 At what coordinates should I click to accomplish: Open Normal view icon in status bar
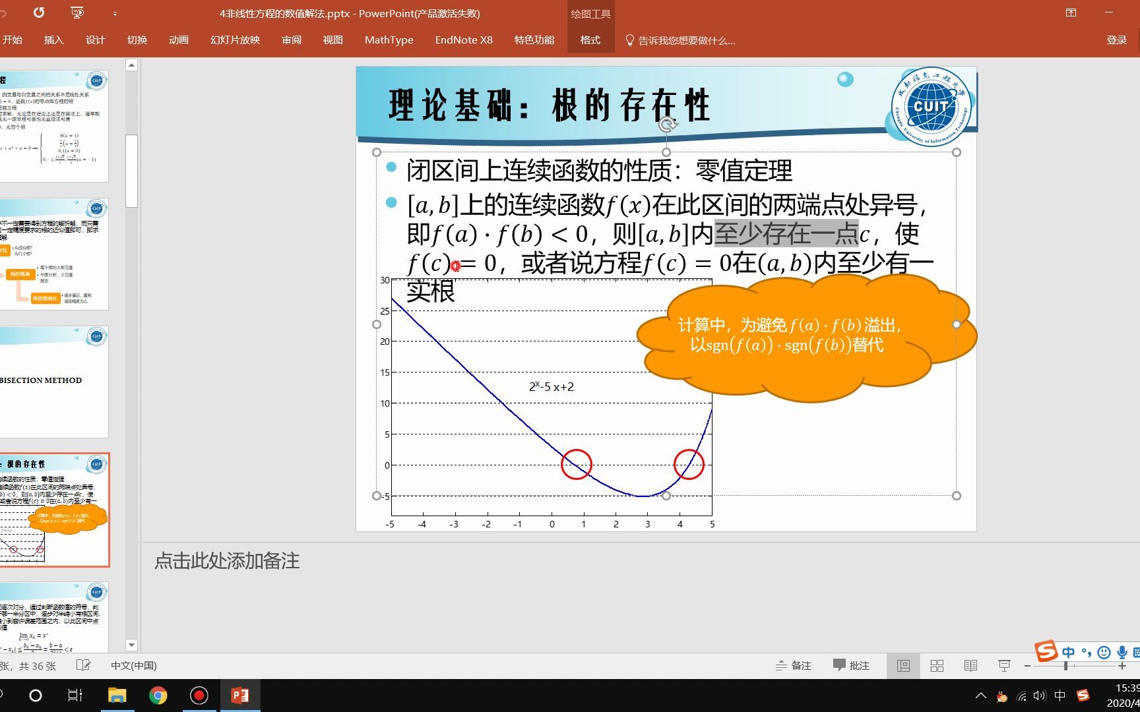(902, 665)
